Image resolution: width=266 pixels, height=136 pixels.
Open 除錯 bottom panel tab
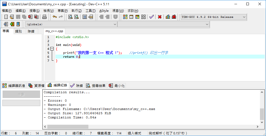tap(77, 86)
